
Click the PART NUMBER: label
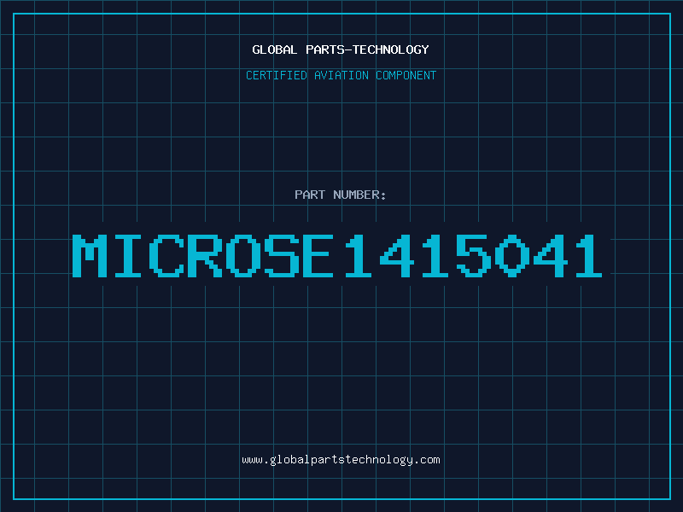pos(341,195)
